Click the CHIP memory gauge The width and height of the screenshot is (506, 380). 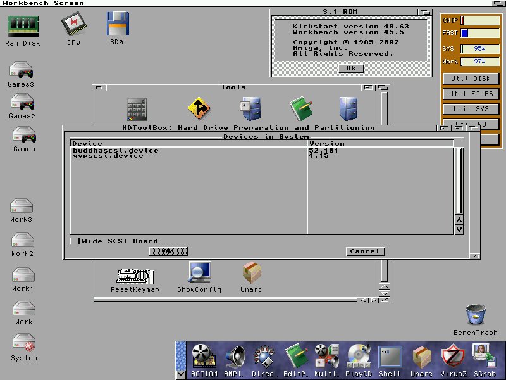click(x=480, y=20)
